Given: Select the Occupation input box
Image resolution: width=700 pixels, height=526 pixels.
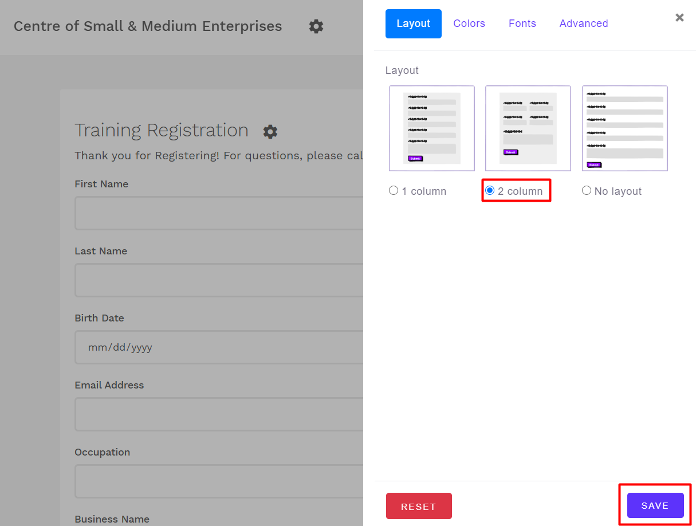Looking at the screenshot, I should click(219, 481).
